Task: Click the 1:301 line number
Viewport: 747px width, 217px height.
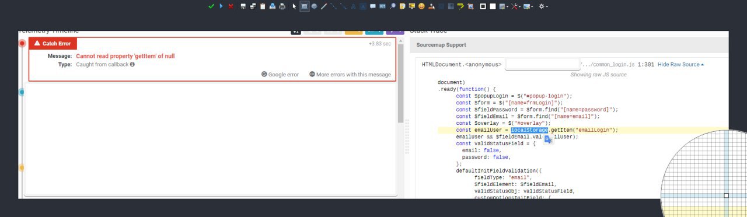Action: click(x=646, y=64)
